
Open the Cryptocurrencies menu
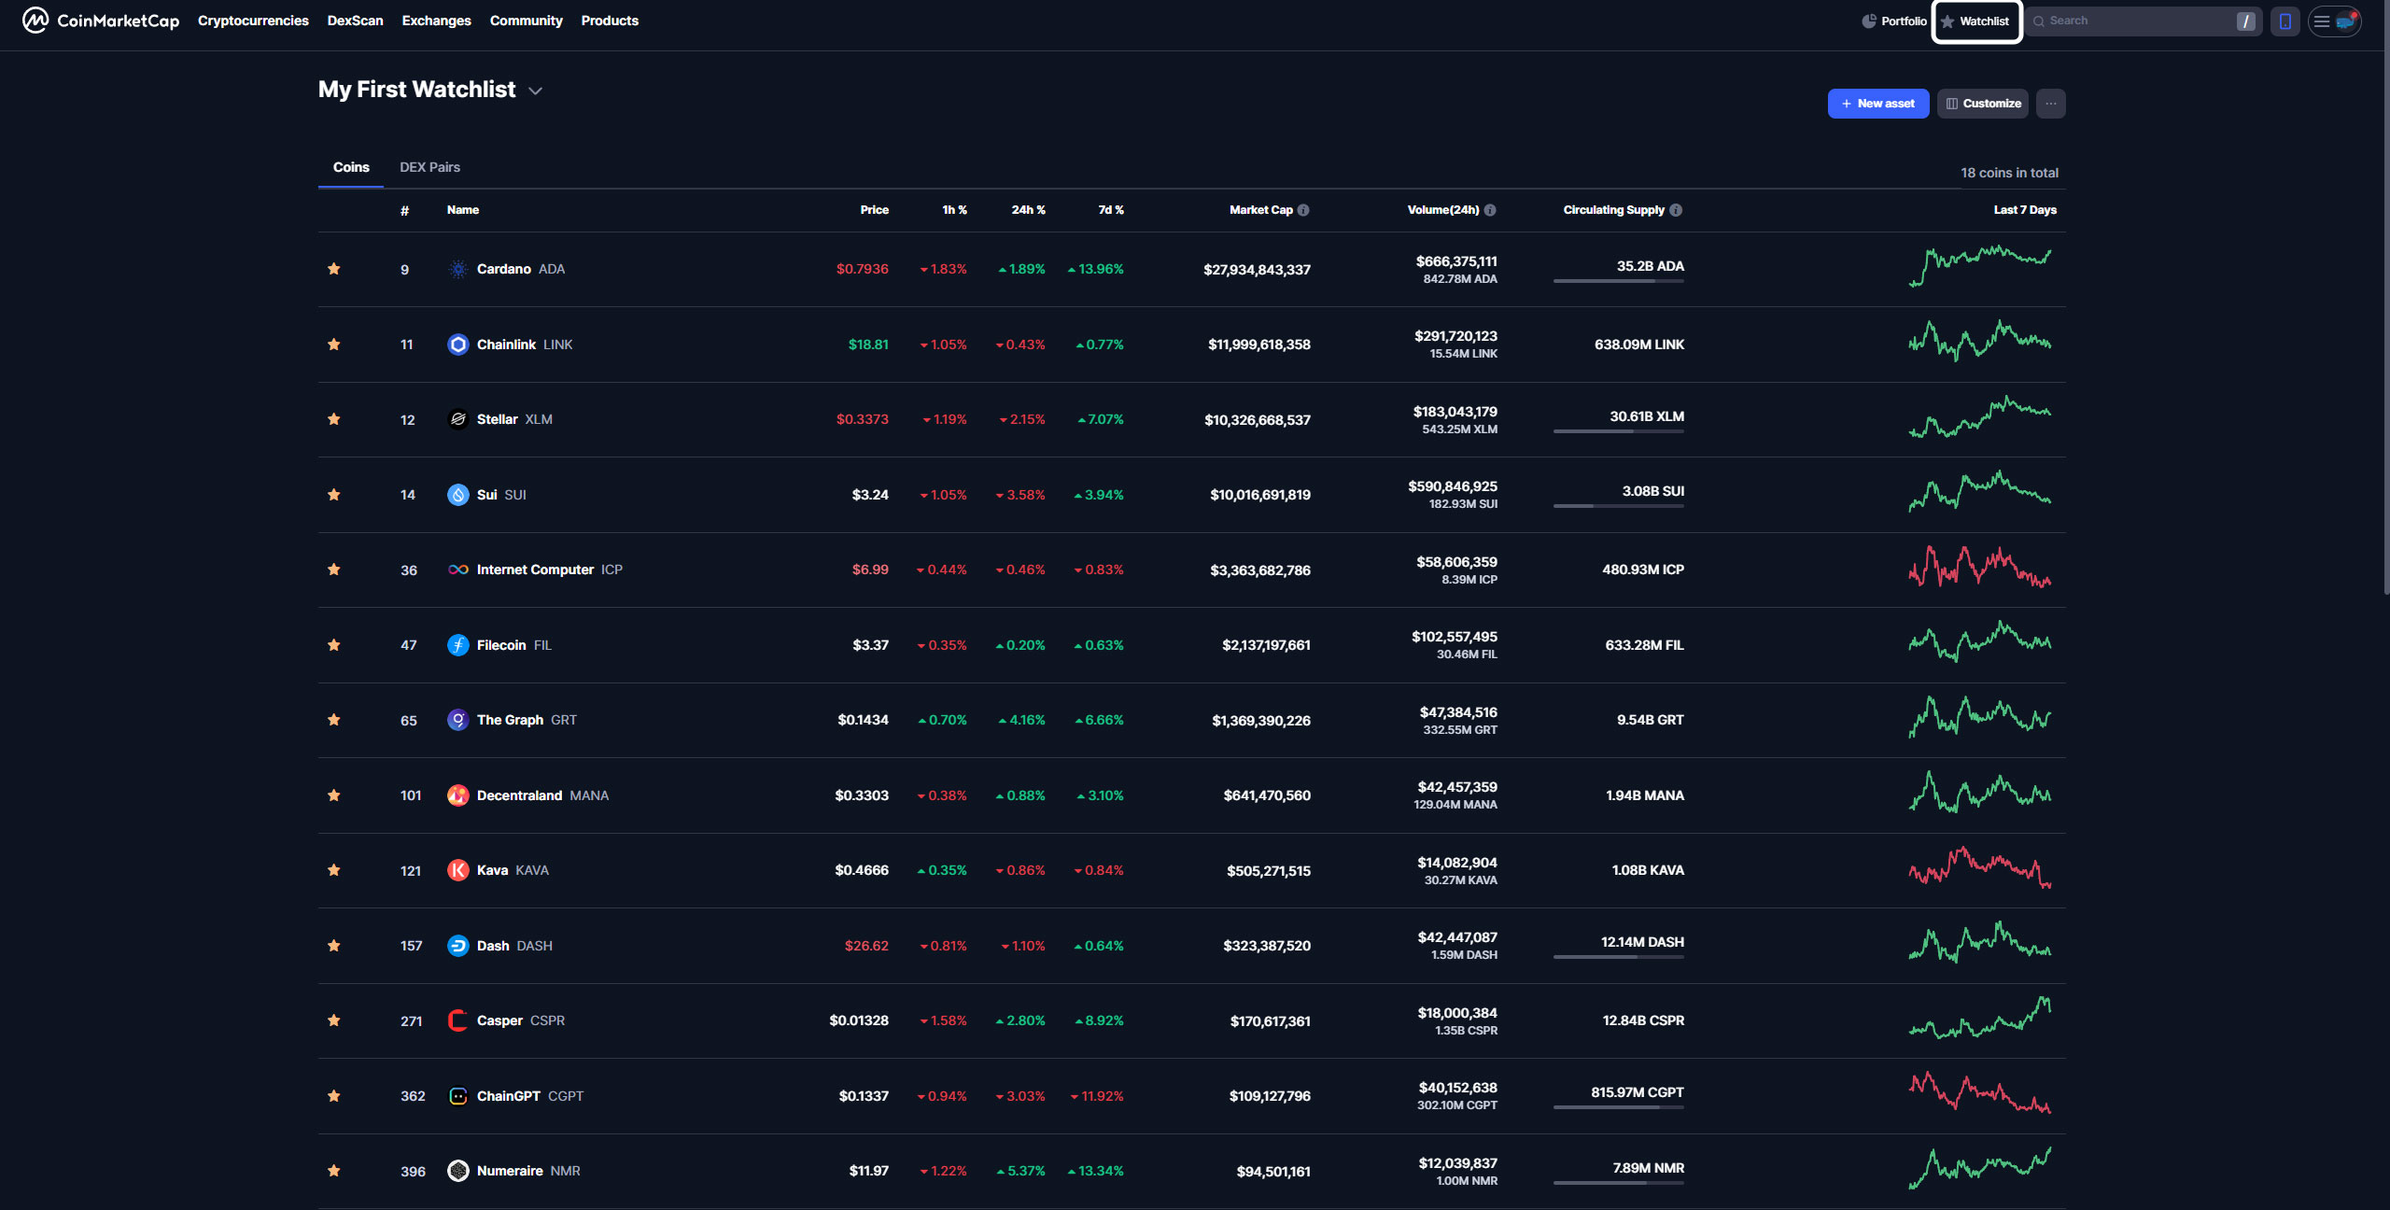click(252, 20)
